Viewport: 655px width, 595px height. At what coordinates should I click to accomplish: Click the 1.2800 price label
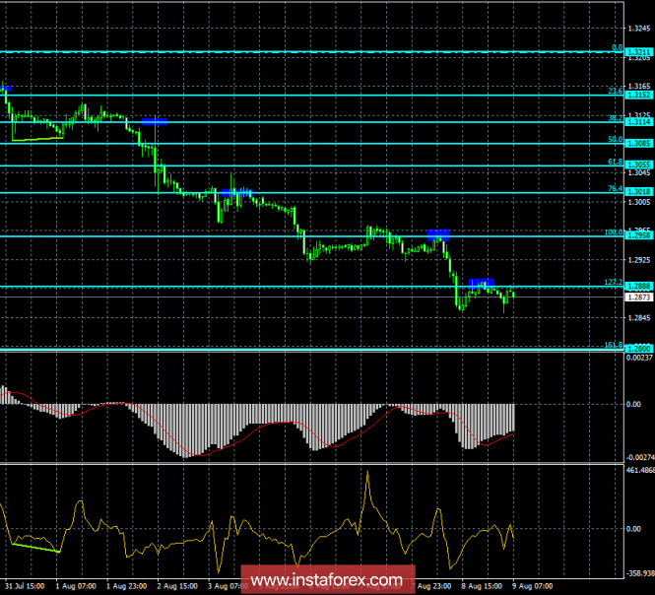point(638,349)
